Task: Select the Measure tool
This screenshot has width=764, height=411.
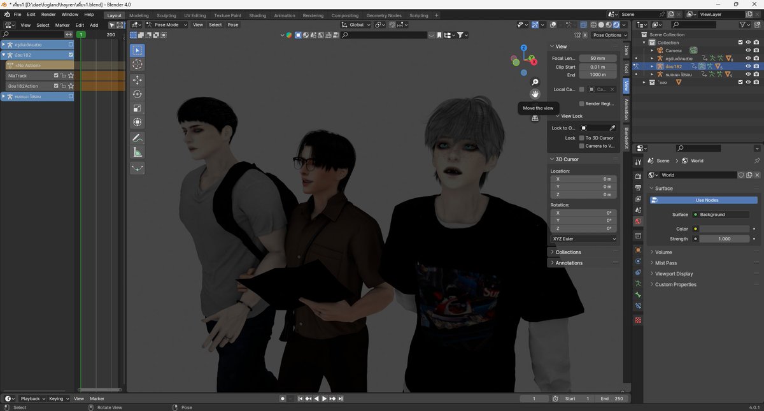Action: point(137,152)
